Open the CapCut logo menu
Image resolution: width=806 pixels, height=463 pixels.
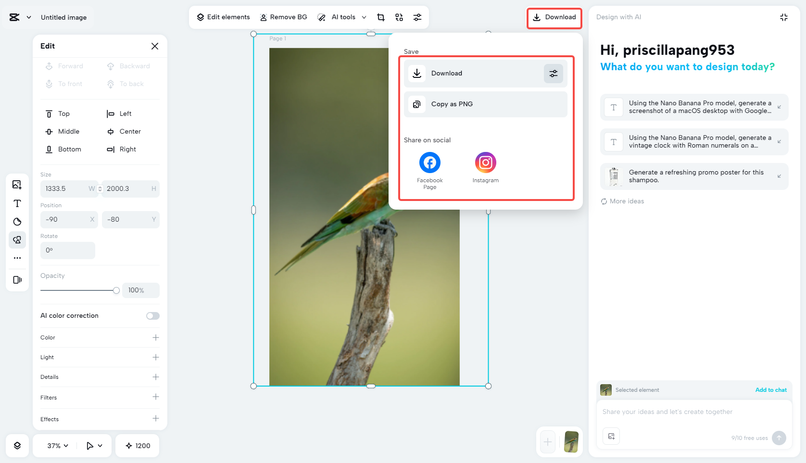20,17
